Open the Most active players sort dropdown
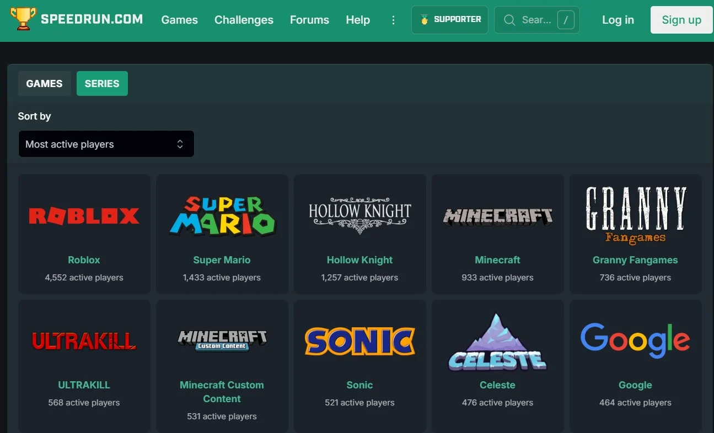714x433 pixels. (106, 144)
